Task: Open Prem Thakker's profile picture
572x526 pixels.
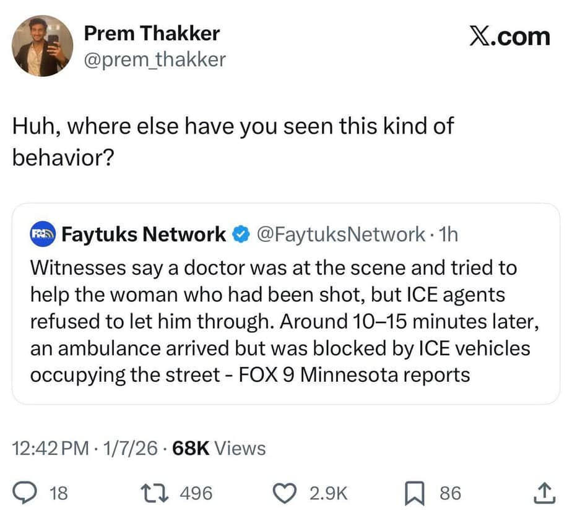Action: [43, 46]
